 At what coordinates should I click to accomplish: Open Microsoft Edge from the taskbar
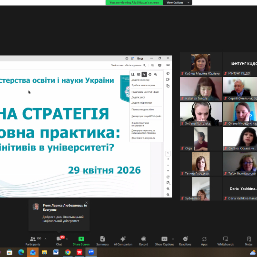point(21,252)
